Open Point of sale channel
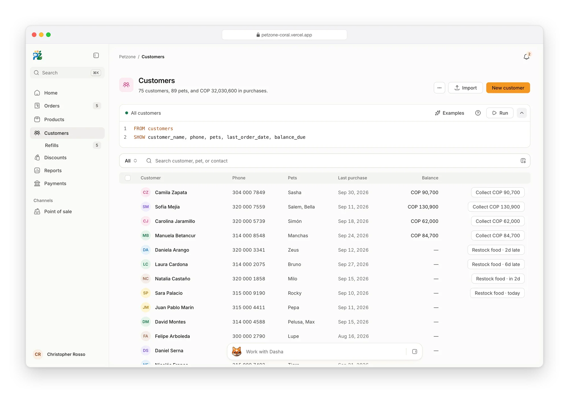Viewport: 569px width, 393px height. (67, 211)
